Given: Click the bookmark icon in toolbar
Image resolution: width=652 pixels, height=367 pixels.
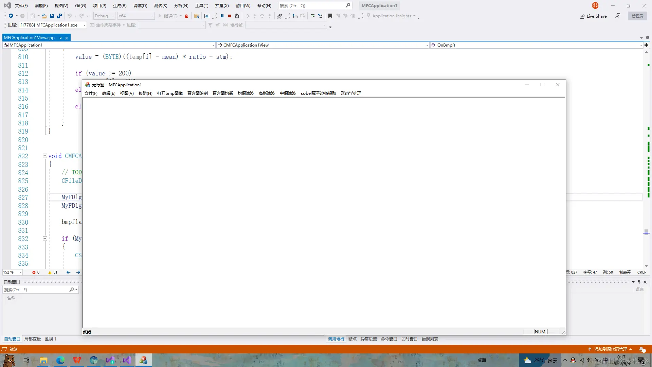Looking at the screenshot, I should click(x=330, y=16).
